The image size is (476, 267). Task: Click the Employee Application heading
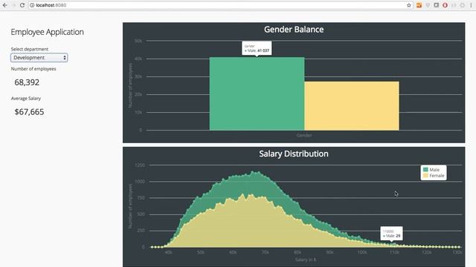coord(47,32)
